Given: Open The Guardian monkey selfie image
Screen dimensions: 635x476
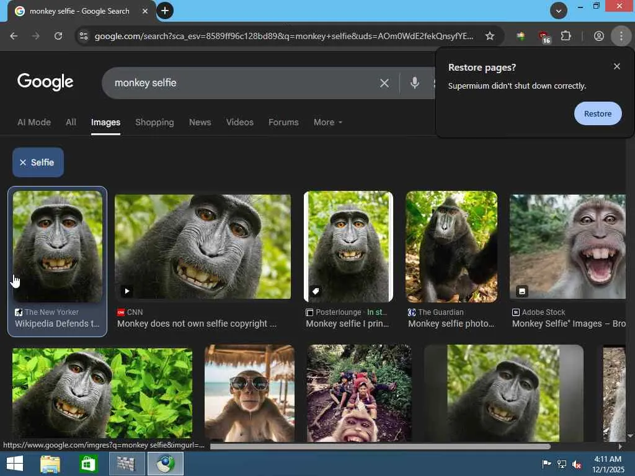Looking at the screenshot, I should 451,247.
